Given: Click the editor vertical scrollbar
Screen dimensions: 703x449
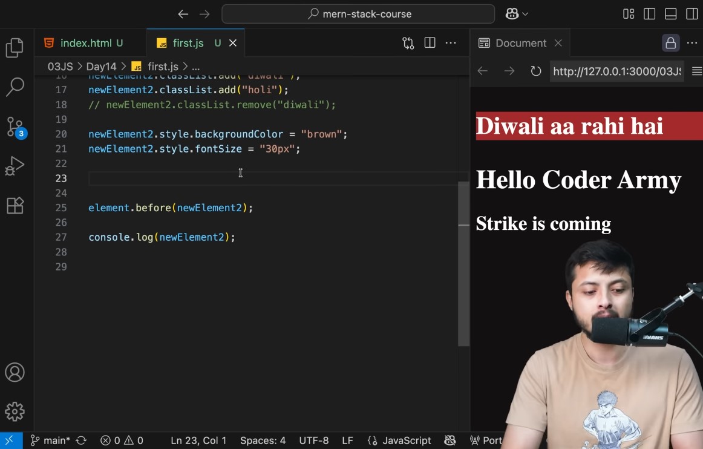Looking at the screenshot, I should click(x=463, y=264).
